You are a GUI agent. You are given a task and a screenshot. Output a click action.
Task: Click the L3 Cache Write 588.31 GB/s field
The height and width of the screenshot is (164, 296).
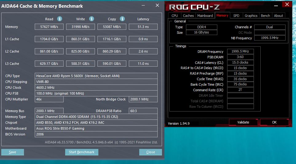coord(81,64)
